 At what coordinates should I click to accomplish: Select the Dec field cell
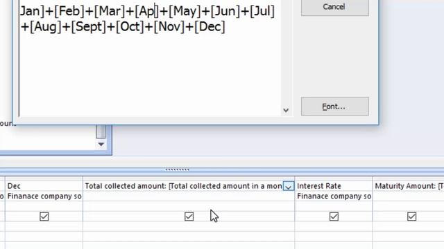click(x=44, y=186)
